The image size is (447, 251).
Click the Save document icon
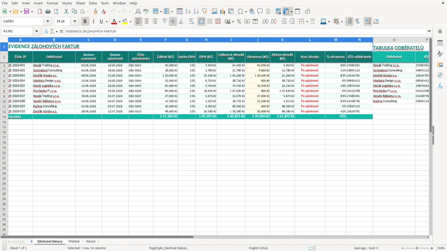pyautogui.click(x=26, y=12)
